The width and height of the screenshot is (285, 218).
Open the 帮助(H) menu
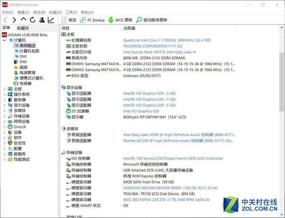pyautogui.click(x=87, y=12)
